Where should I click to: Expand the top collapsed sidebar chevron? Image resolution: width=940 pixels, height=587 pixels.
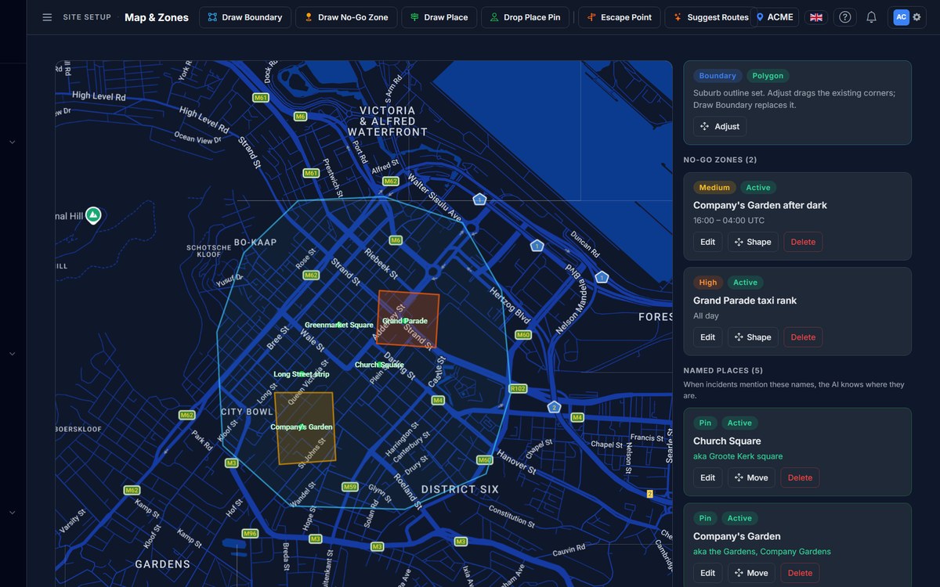point(13,142)
